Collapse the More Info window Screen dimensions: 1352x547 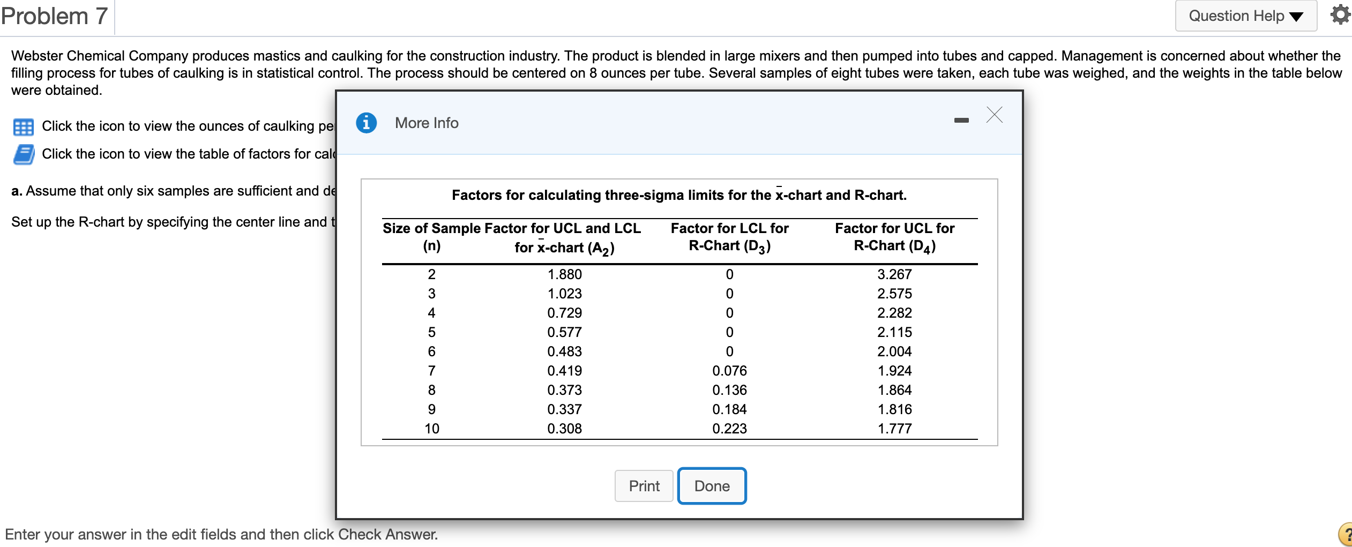[961, 121]
